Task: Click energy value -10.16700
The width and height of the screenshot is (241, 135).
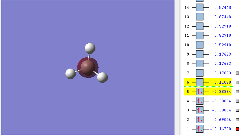Action: pos(220,129)
